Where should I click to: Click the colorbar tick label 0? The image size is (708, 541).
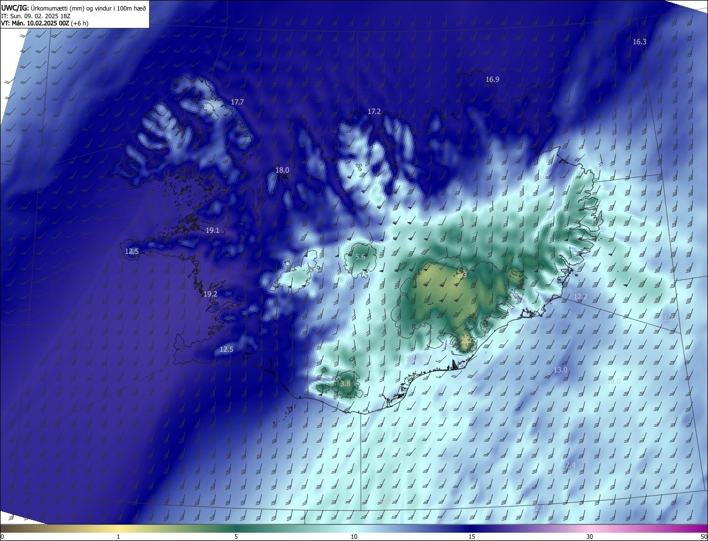point(2,537)
